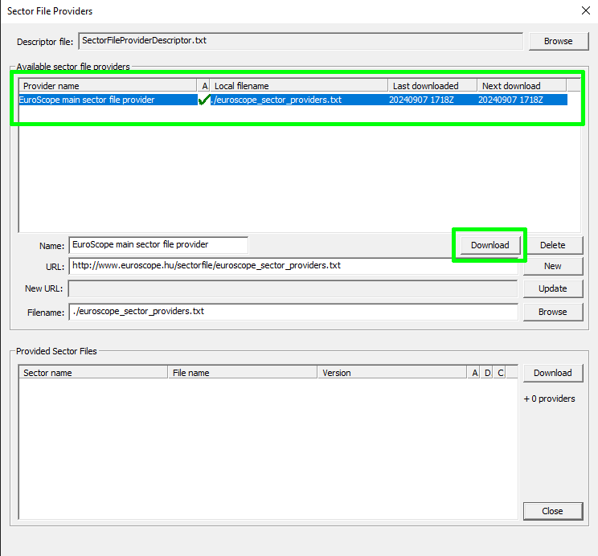Toggle the green active checkmark of the provider
The width and height of the screenshot is (598, 556).
pyautogui.click(x=203, y=100)
